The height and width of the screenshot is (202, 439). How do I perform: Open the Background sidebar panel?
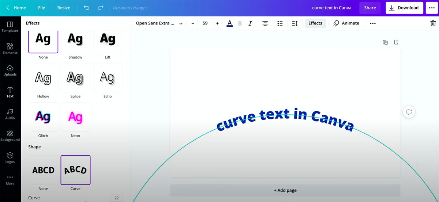10,136
